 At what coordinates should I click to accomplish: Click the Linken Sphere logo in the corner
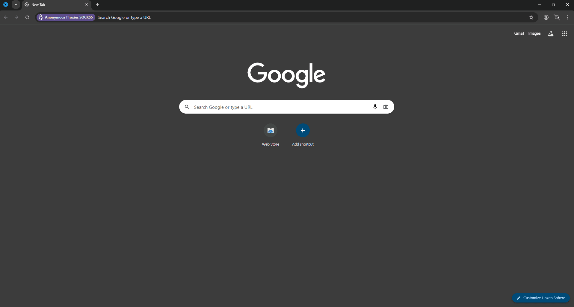pos(5,4)
